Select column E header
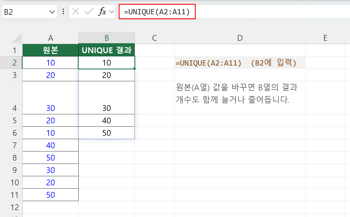Image resolution: width=350 pixels, height=217 pixels. (x=325, y=38)
